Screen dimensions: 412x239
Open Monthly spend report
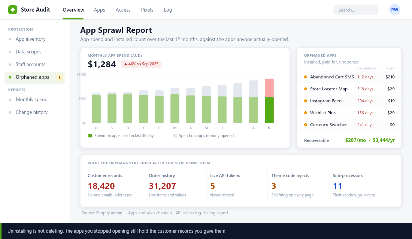pyautogui.click(x=35, y=100)
